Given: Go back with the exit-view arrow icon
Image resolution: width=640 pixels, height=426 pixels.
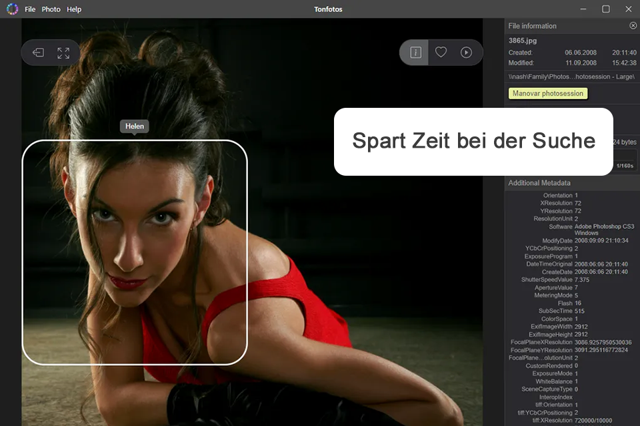Looking at the screenshot, I should (39, 53).
